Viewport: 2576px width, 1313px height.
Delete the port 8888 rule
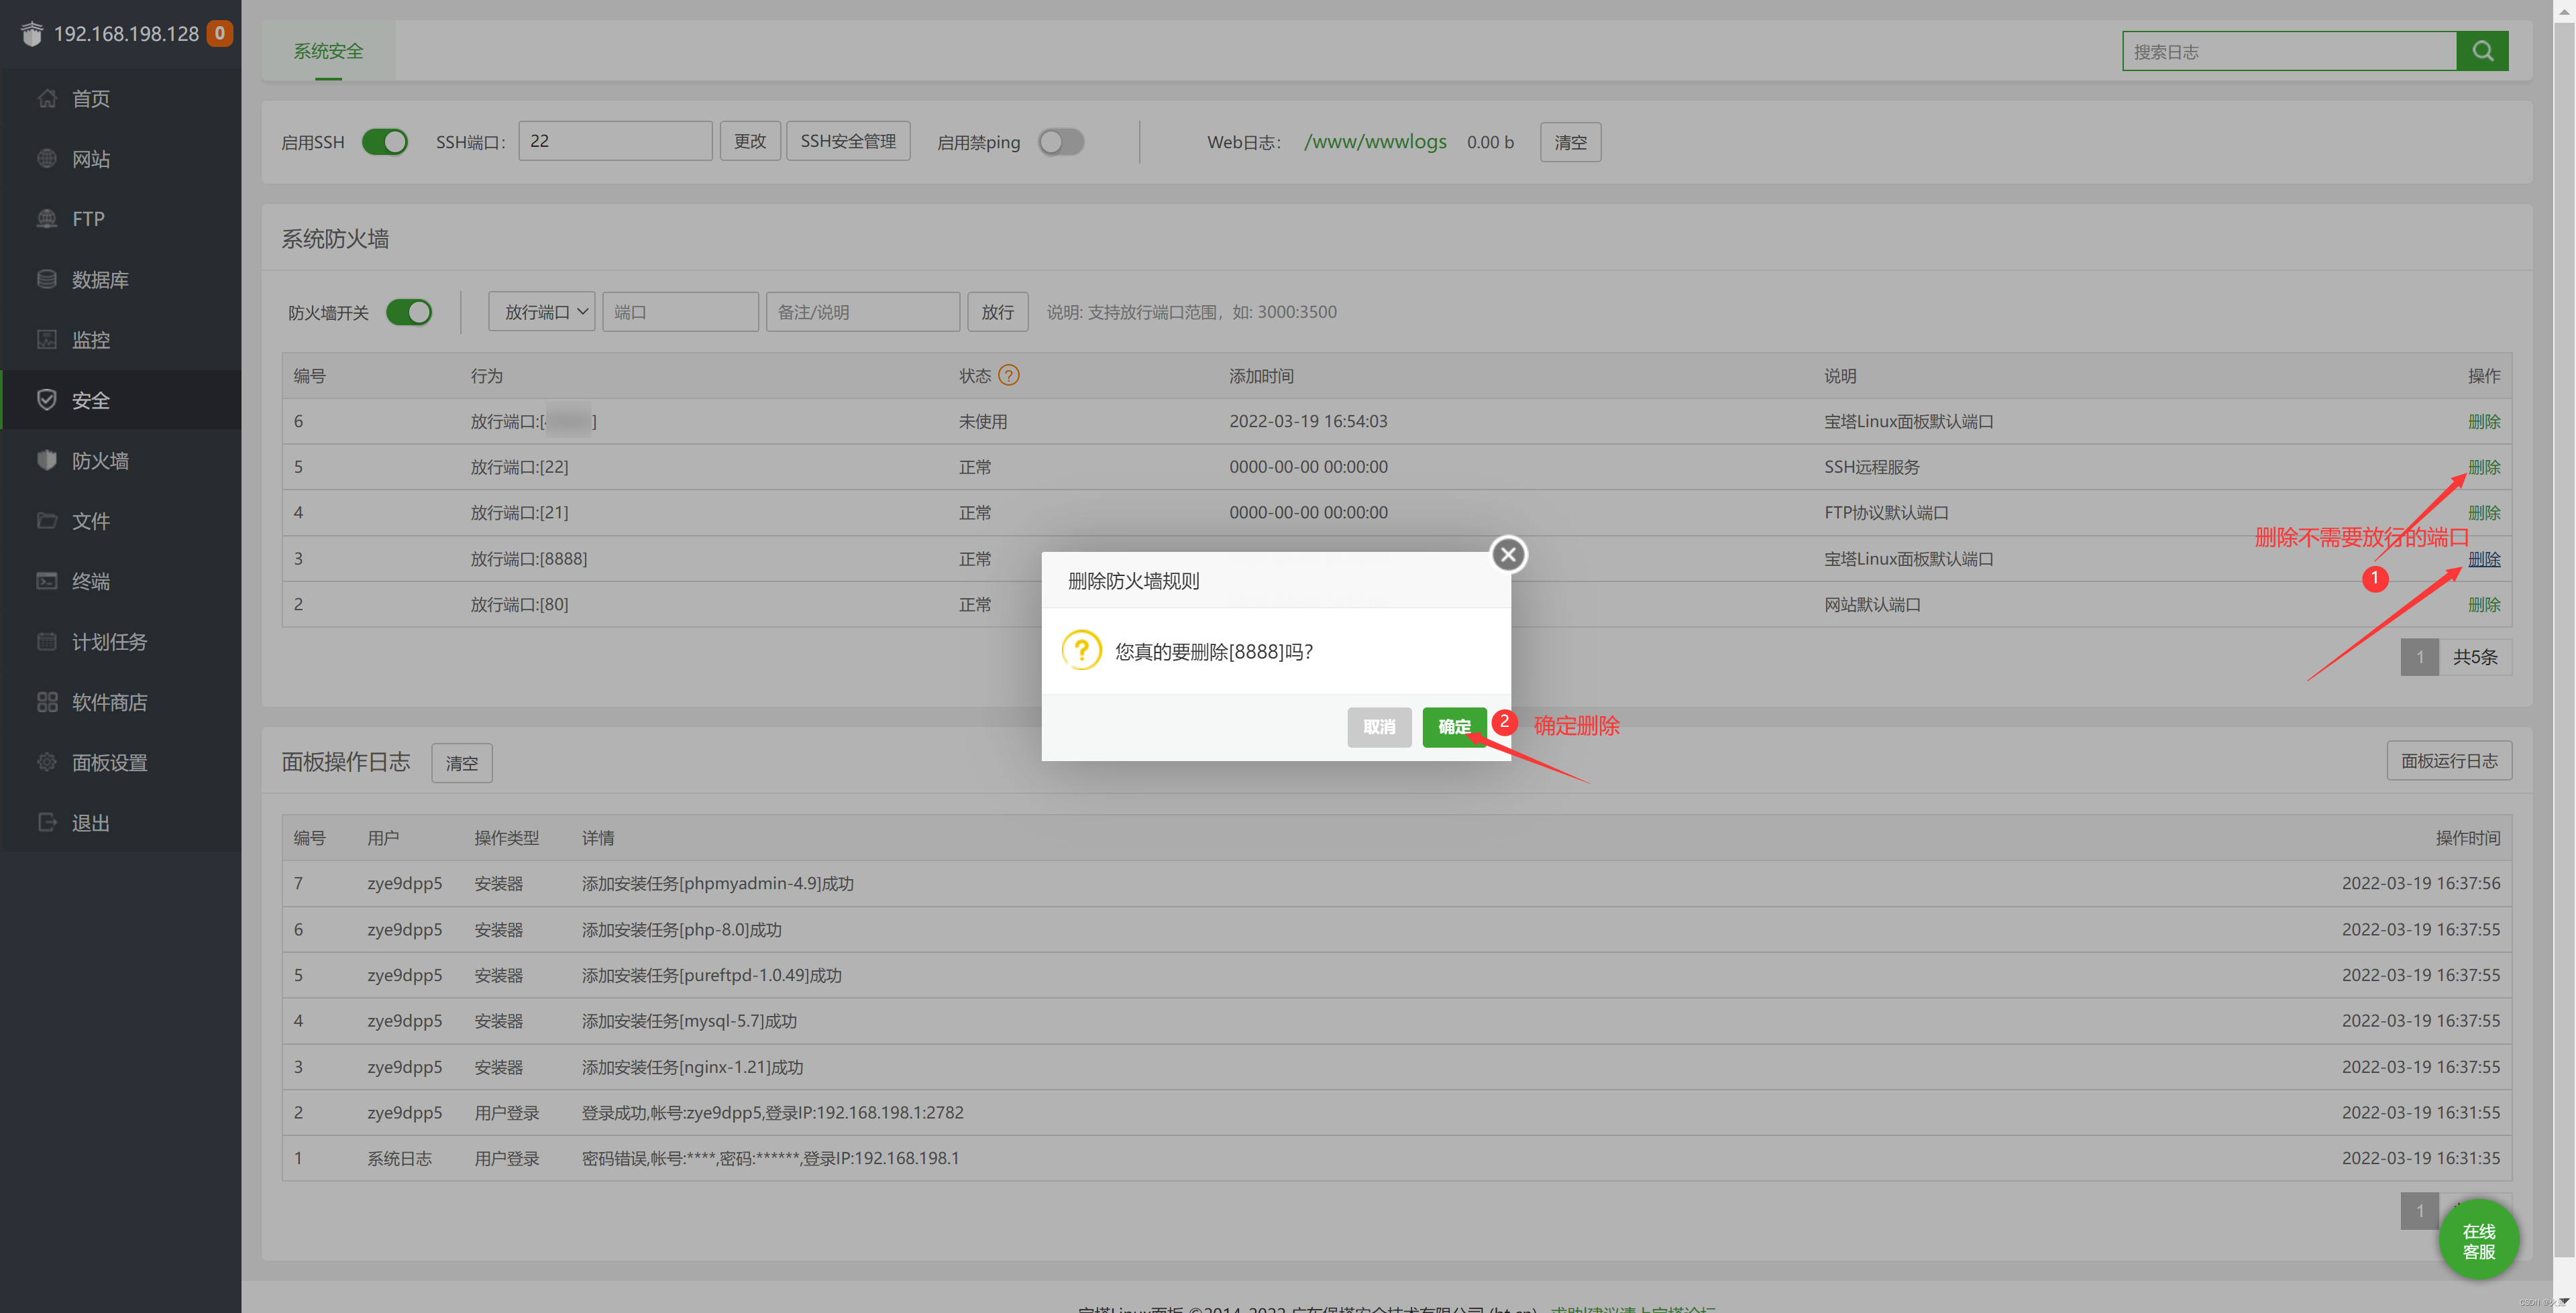pyautogui.click(x=2484, y=559)
